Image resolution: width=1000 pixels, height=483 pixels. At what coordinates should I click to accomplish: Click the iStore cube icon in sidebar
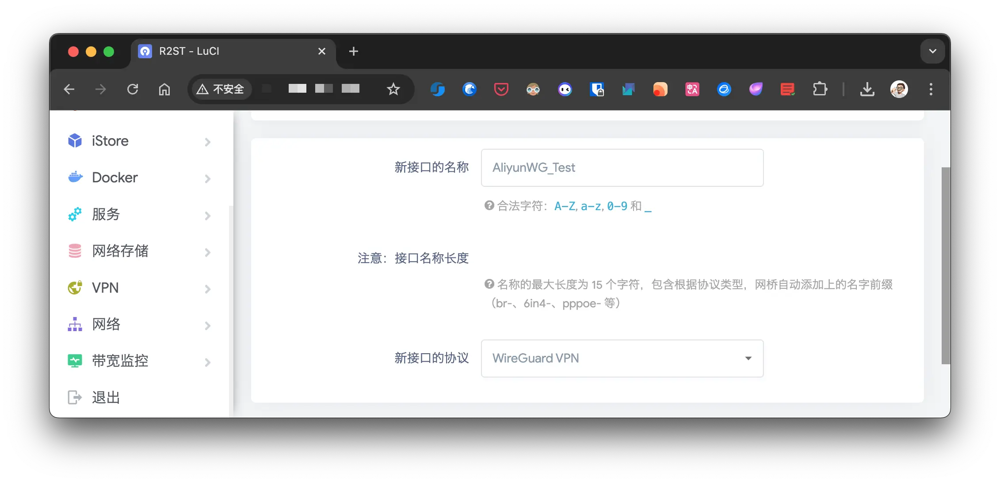(x=75, y=141)
